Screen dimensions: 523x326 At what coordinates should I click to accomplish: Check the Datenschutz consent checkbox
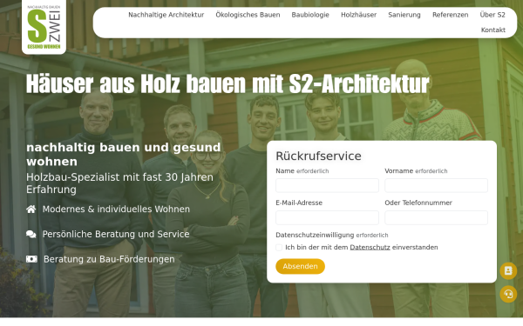[279, 248]
